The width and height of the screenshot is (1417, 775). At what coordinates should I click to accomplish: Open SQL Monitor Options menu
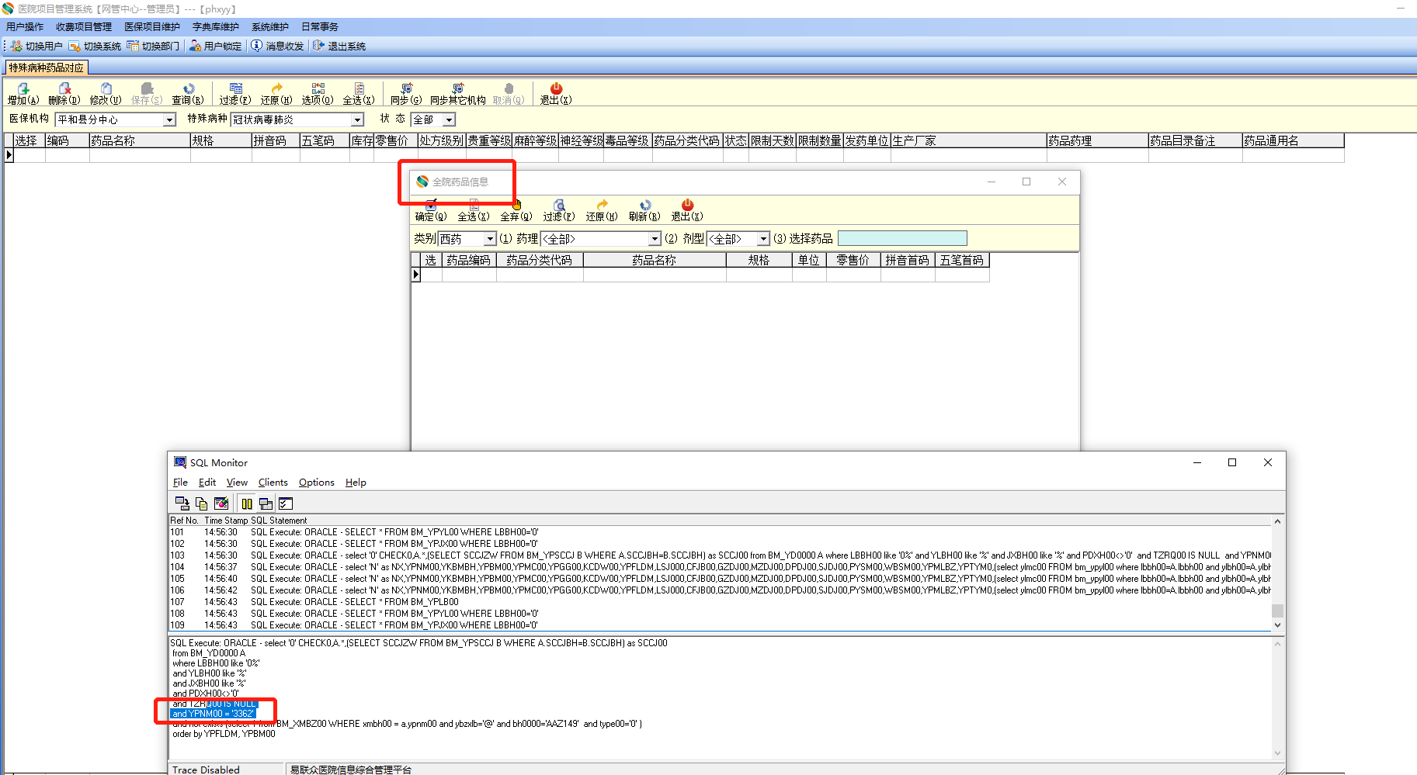pos(317,483)
